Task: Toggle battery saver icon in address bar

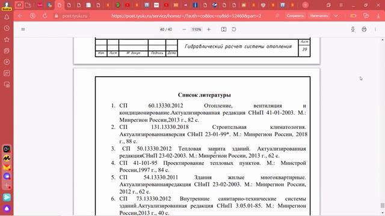Action: 353,16
